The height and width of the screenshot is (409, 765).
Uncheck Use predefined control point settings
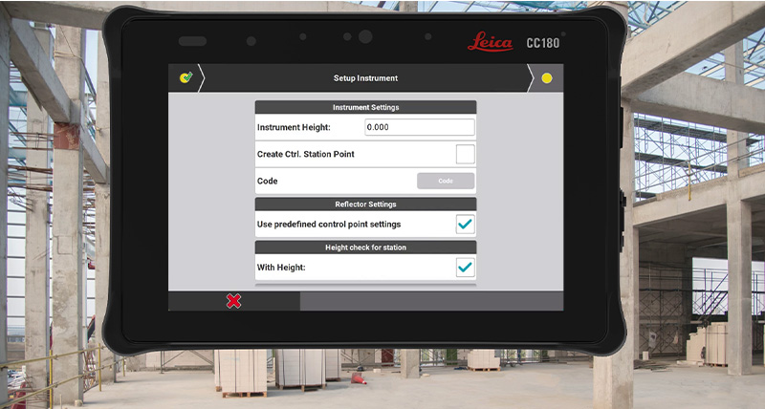[x=465, y=225]
